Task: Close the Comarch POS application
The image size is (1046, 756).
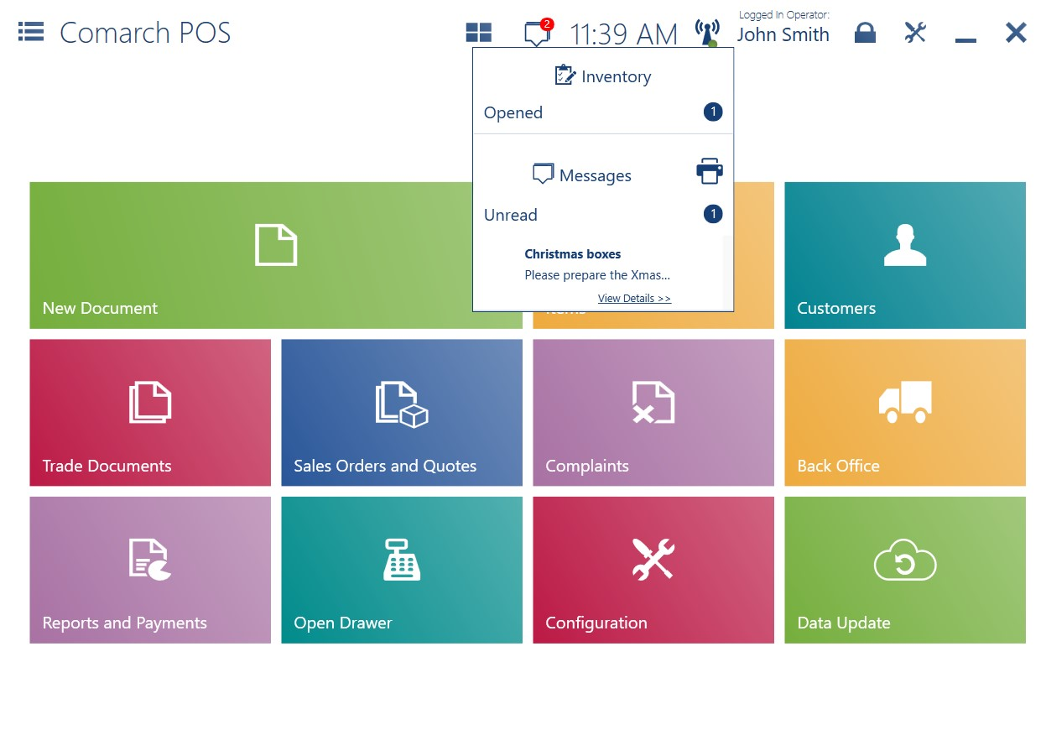Action: [1016, 33]
